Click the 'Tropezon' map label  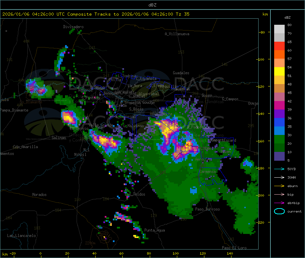(x=133, y=103)
